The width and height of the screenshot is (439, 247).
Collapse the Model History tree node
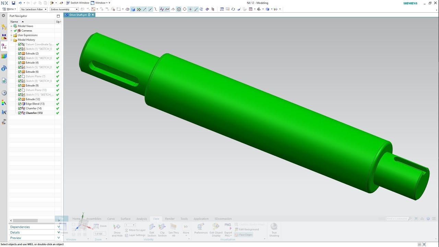click(11, 40)
